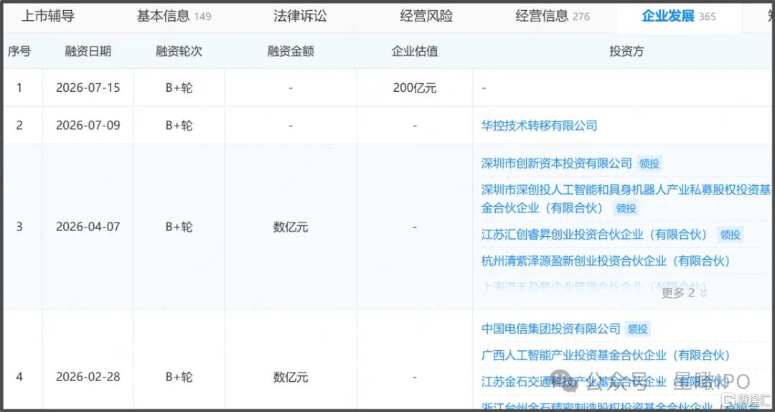Open 杭州清紫泽源盈新创业投资合伙企业 link

(606, 261)
